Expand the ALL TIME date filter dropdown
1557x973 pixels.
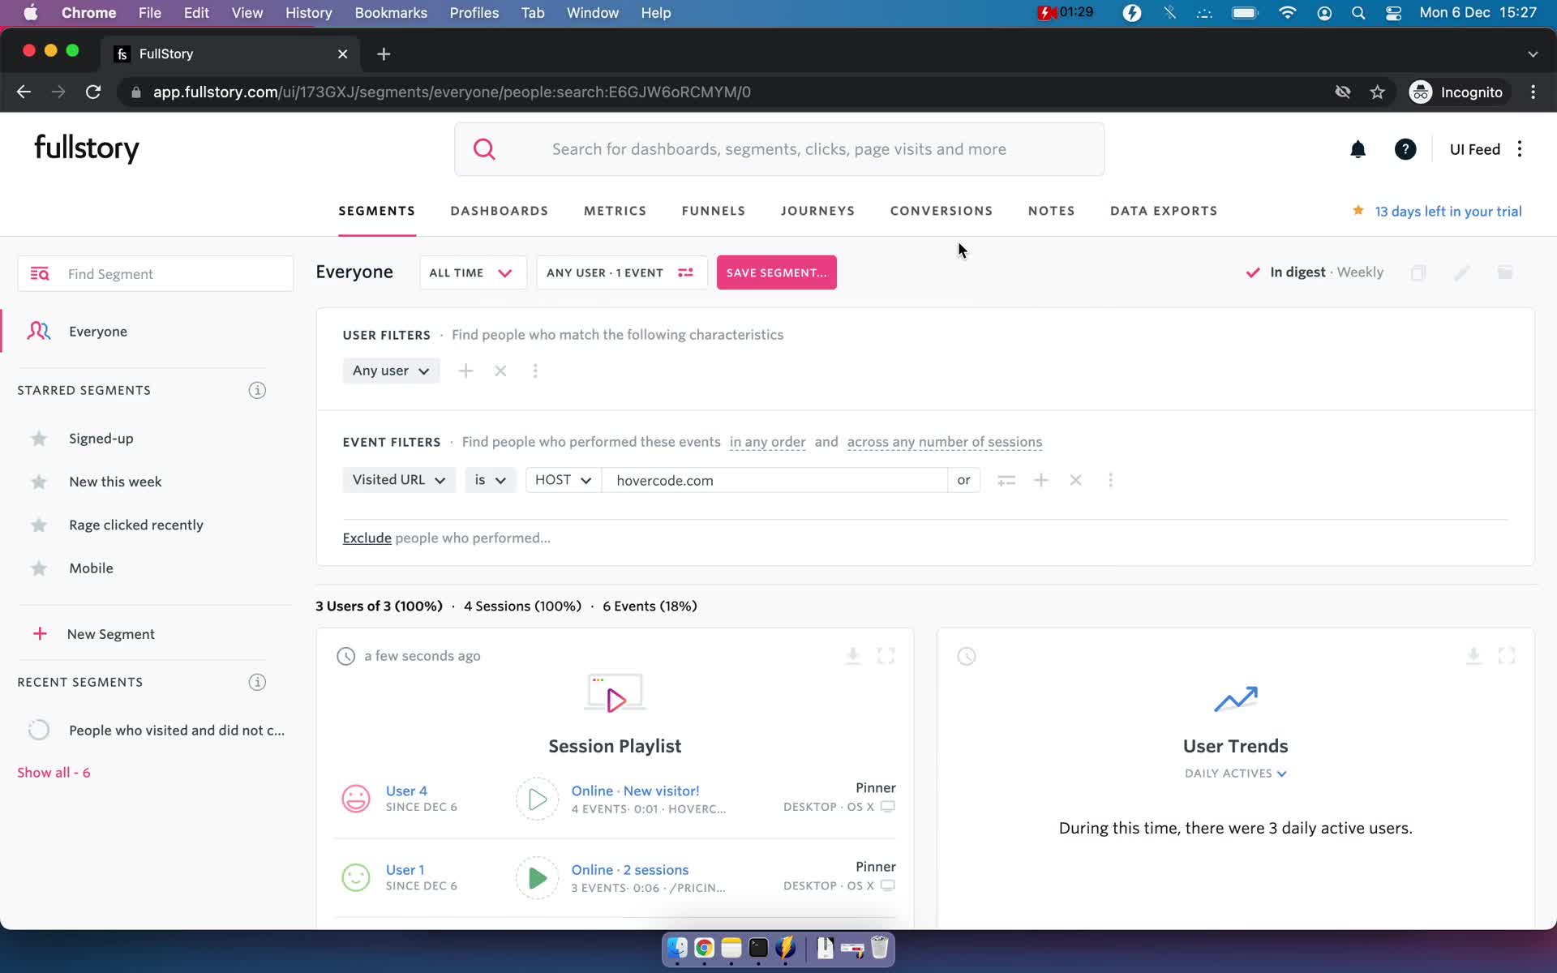click(471, 272)
